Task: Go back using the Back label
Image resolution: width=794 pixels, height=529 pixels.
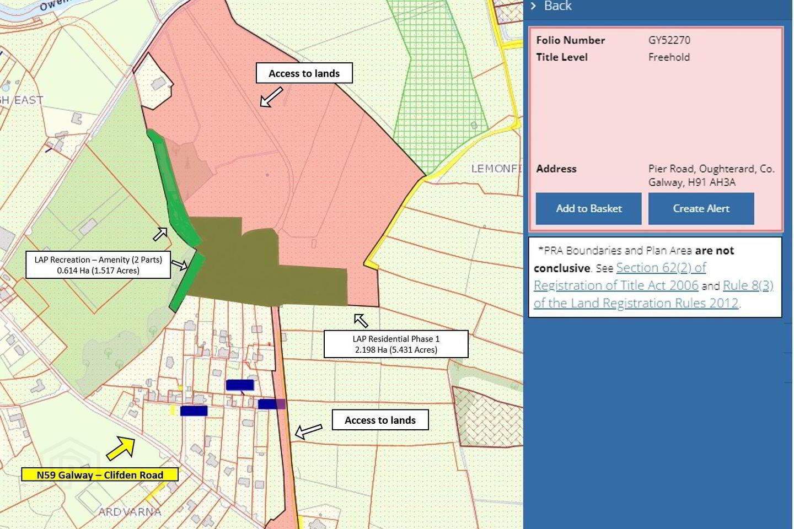Action: point(557,6)
